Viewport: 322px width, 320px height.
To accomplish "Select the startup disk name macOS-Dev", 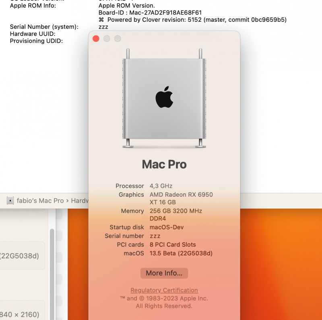I will (x=167, y=227).
